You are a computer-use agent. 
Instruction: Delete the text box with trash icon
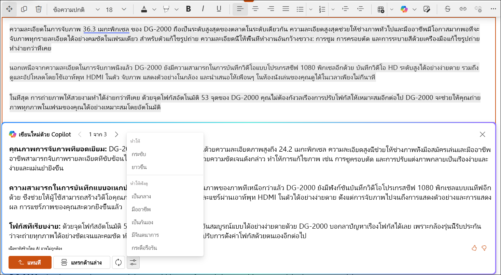click(x=39, y=9)
